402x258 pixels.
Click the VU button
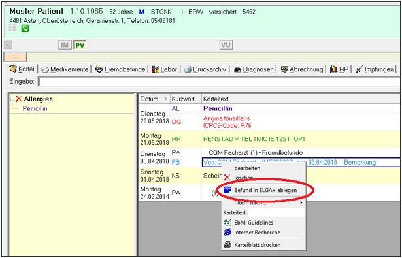[x=226, y=45]
